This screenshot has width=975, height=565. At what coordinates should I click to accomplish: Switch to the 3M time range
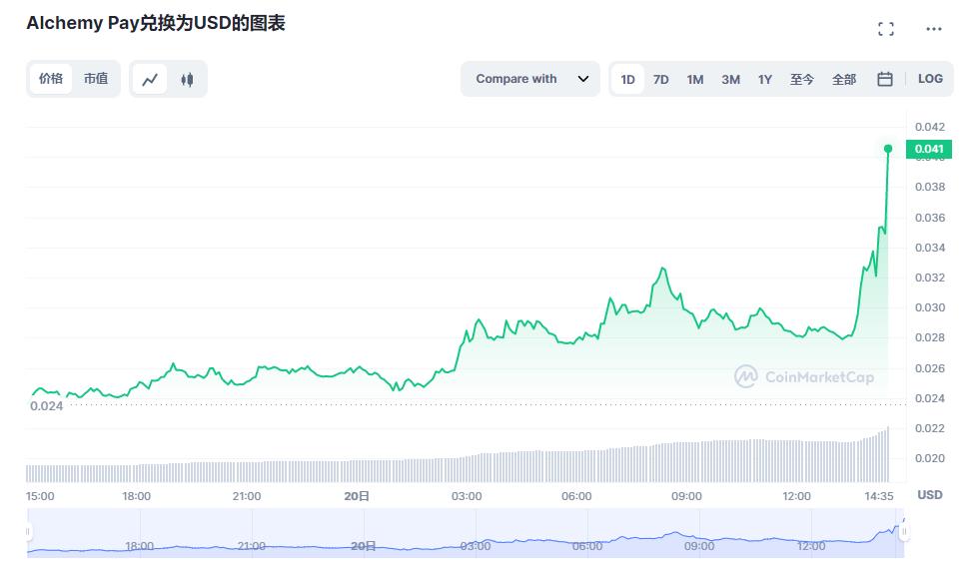(730, 79)
